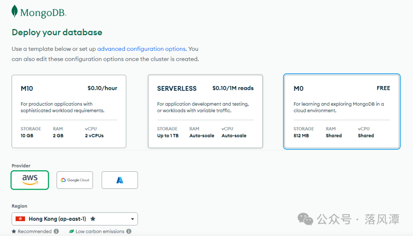413x236 pixels.
Task: Click the Auto-scale RAM value under Serverless
Action: click(x=202, y=136)
